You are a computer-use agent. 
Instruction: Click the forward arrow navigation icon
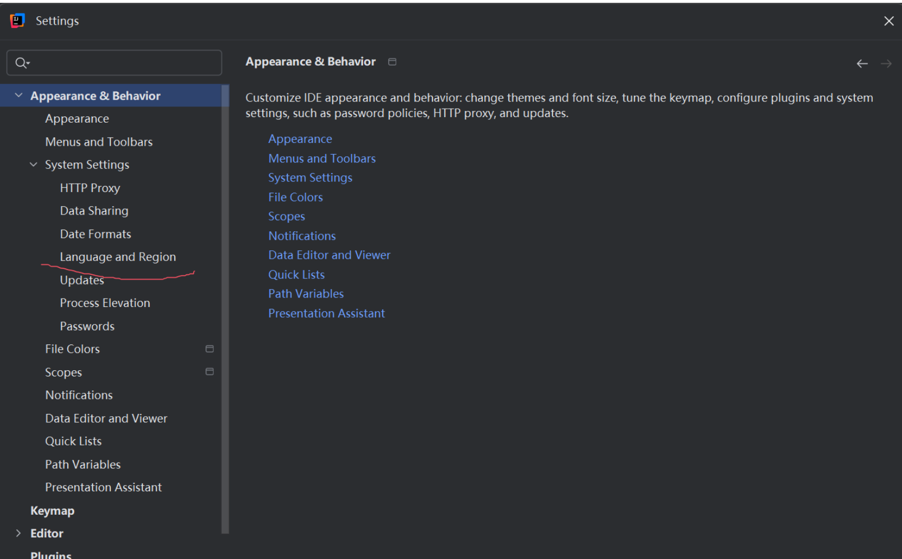[886, 64]
